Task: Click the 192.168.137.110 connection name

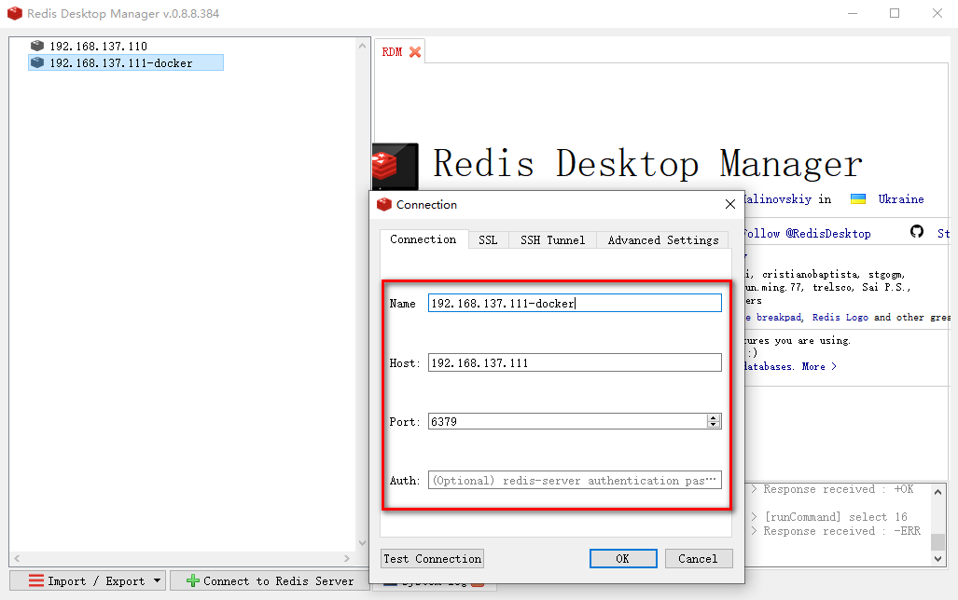Action: (98, 47)
